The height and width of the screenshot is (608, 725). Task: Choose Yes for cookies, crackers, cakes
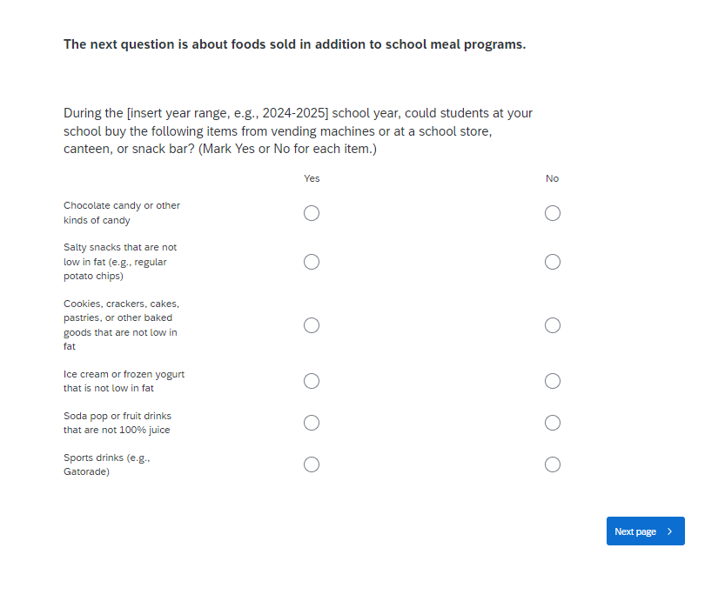tap(312, 325)
